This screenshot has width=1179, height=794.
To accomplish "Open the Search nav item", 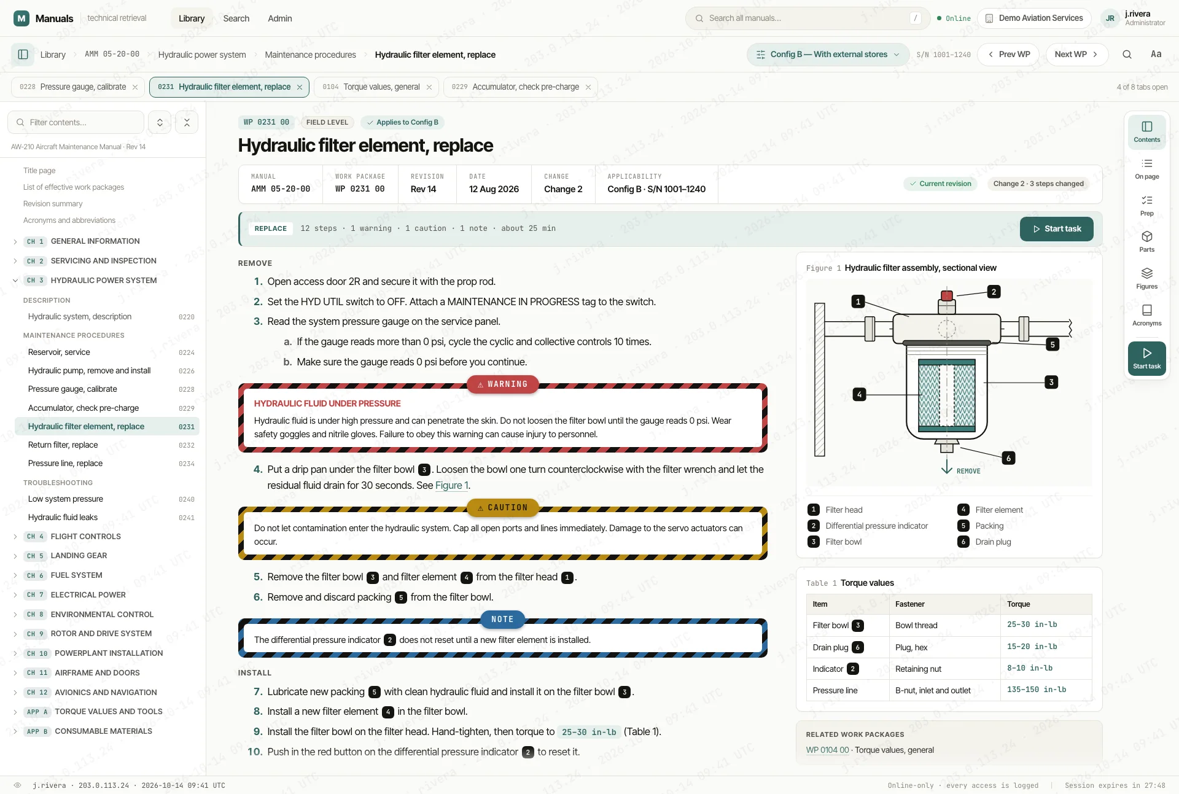I will click(236, 18).
